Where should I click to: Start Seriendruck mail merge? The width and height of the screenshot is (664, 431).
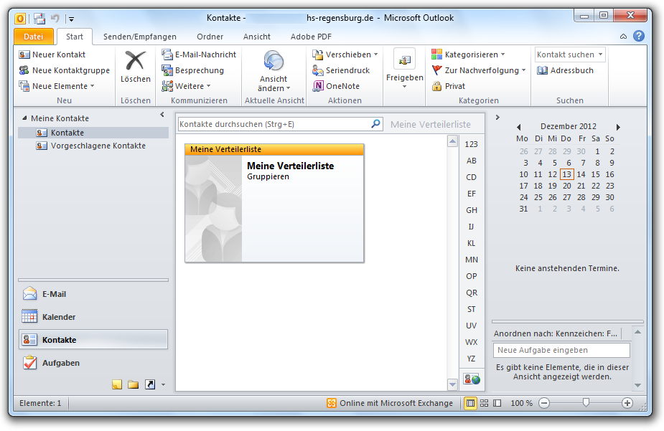pos(341,70)
